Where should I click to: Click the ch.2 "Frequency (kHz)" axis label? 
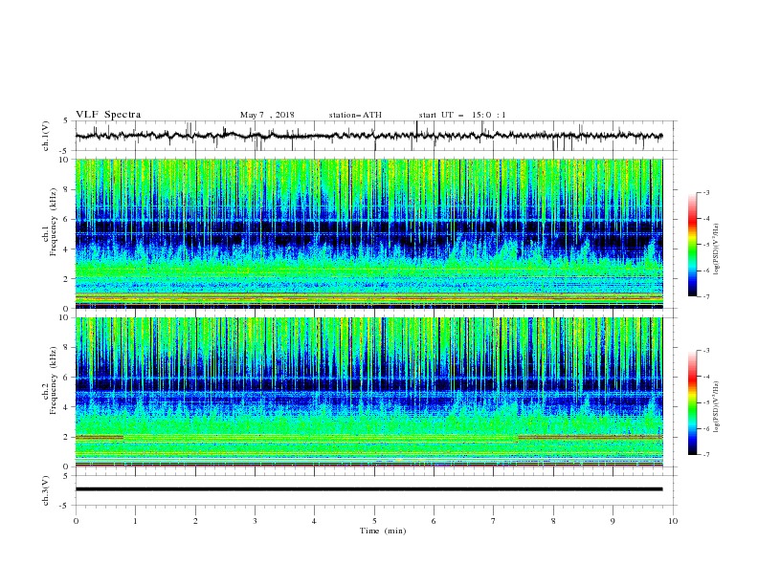coord(54,379)
